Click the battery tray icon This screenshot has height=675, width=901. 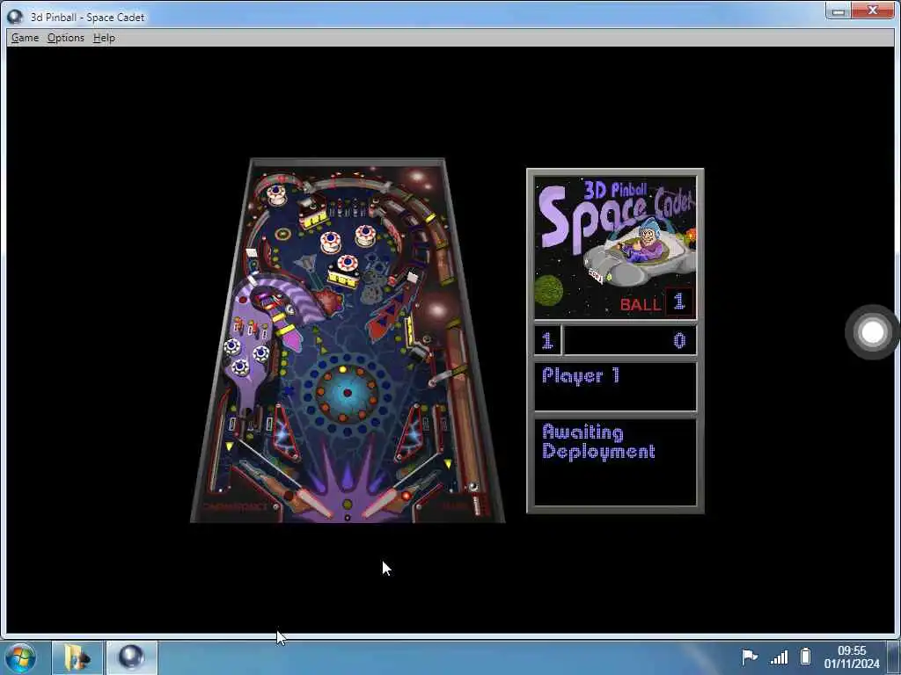(x=806, y=656)
